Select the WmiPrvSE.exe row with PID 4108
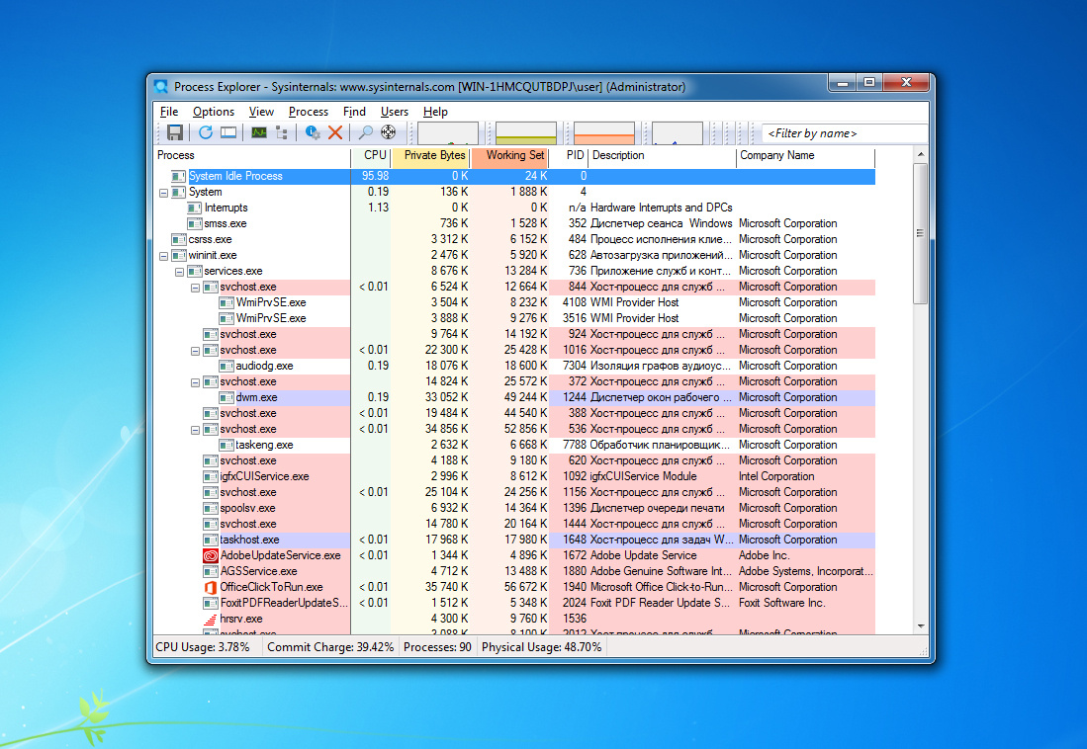The image size is (1087, 749). pos(514,302)
